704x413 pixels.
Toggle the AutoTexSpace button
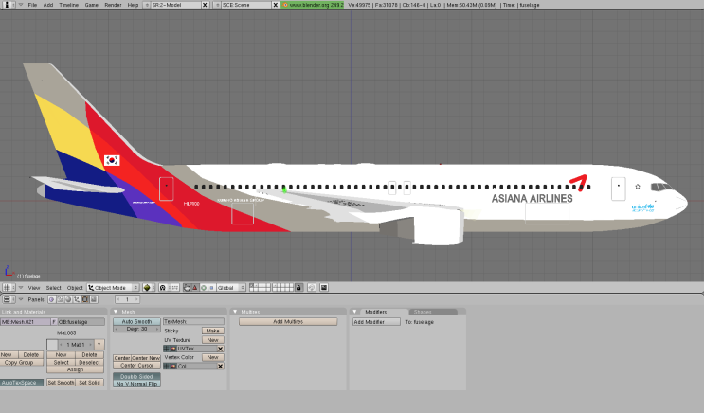click(22, 383)
